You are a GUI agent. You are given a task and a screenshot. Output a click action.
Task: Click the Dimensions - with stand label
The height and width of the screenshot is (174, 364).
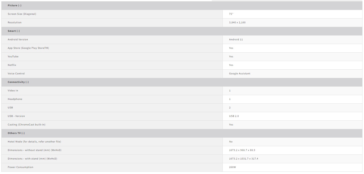32,159
